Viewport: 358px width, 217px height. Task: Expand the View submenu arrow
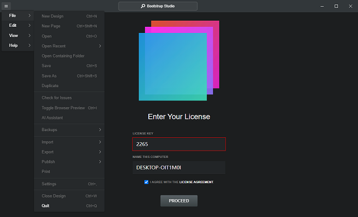[x=30, y=35]
